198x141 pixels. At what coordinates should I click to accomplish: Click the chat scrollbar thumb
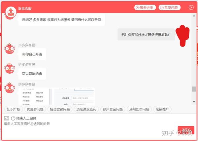point(194,89)
